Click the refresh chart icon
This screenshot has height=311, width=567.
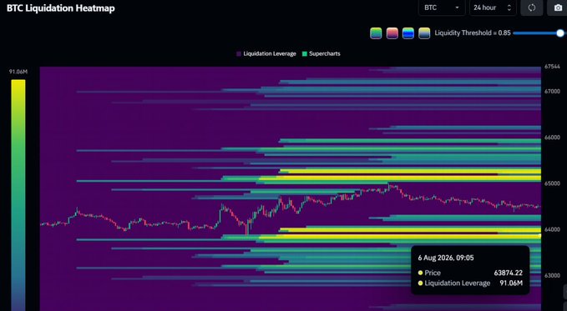pos(532,8)
